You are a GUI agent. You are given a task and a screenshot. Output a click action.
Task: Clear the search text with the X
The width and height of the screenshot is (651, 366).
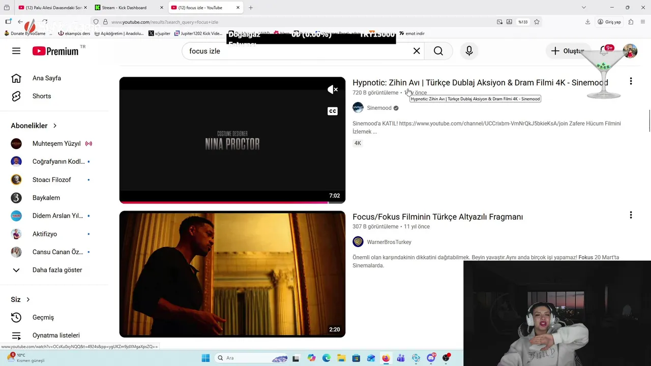tap(417, 51)
